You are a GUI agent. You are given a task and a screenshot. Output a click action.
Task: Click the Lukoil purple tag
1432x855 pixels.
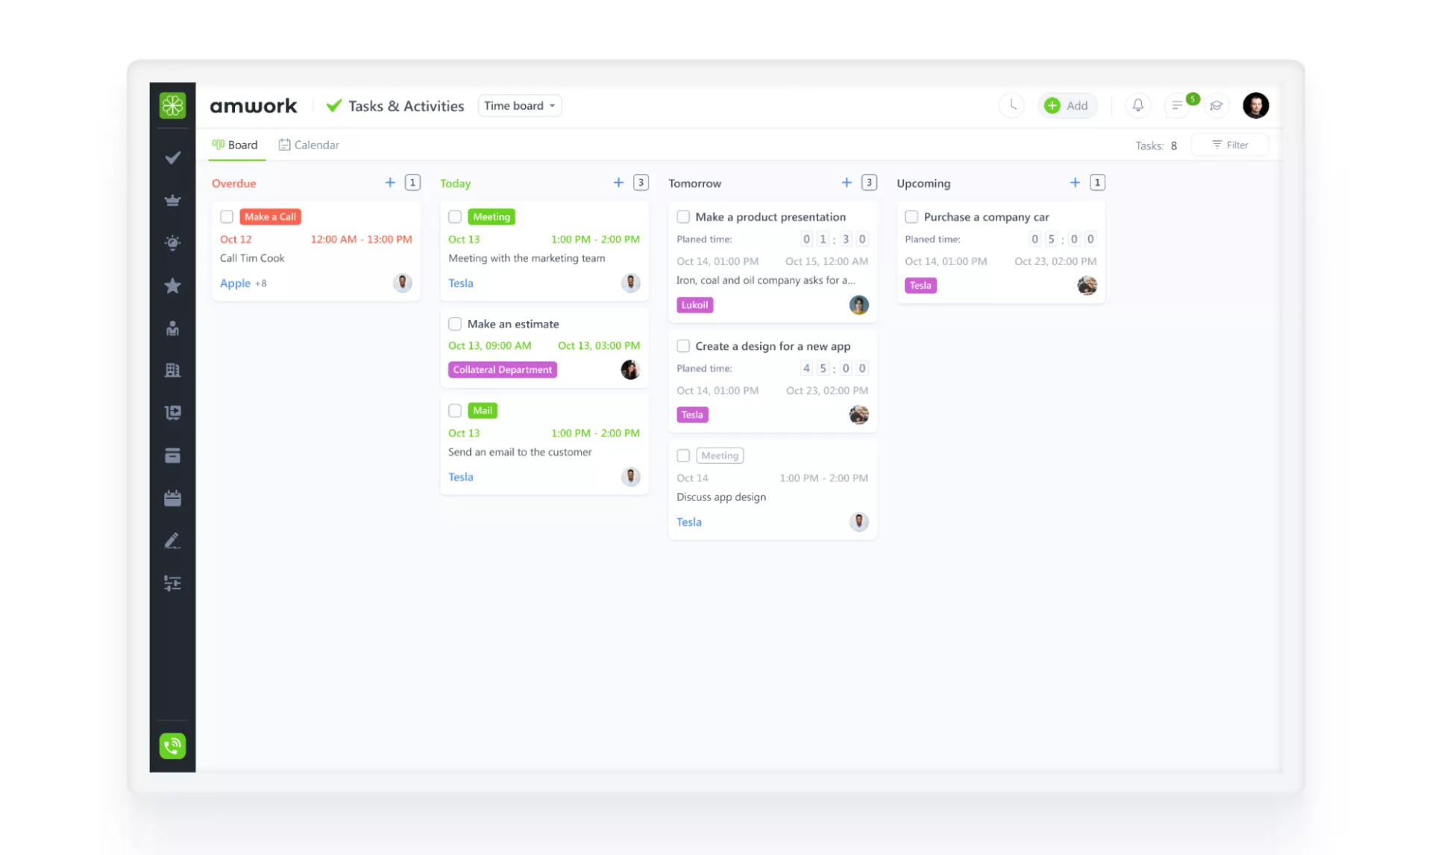(x=694, y=305)
